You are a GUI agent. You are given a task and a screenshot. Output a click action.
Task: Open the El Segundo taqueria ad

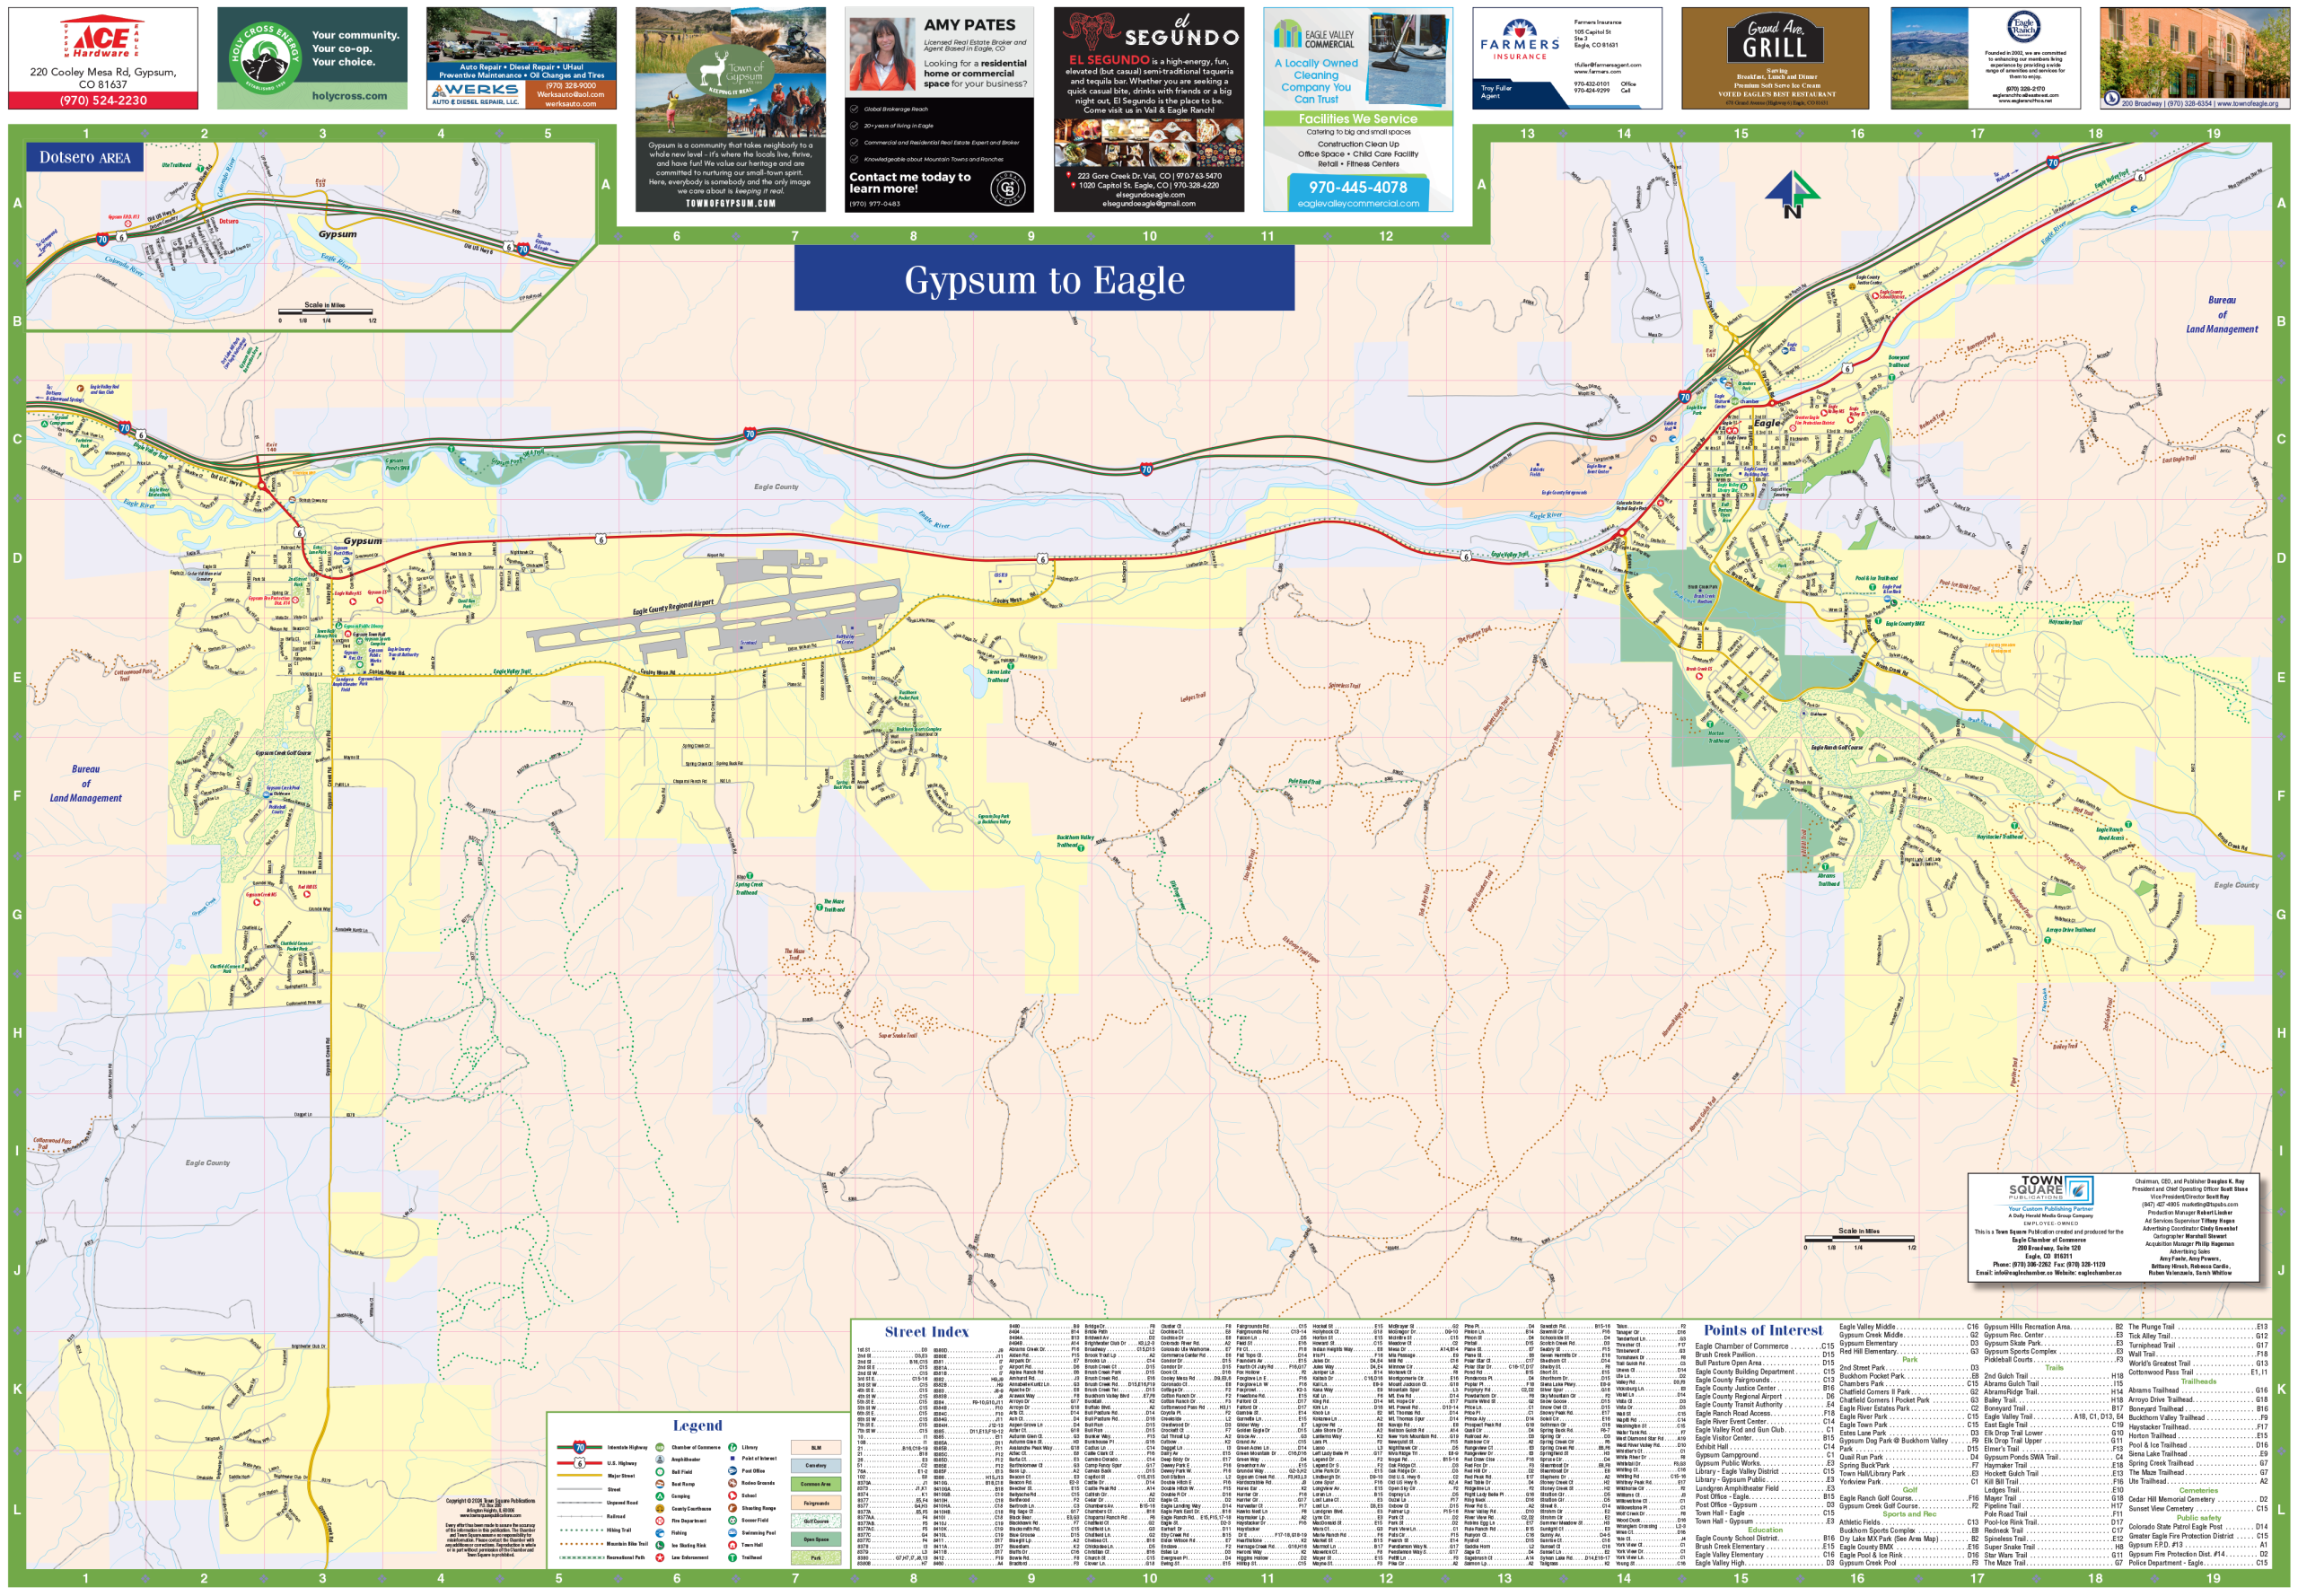coord(1149,110)
